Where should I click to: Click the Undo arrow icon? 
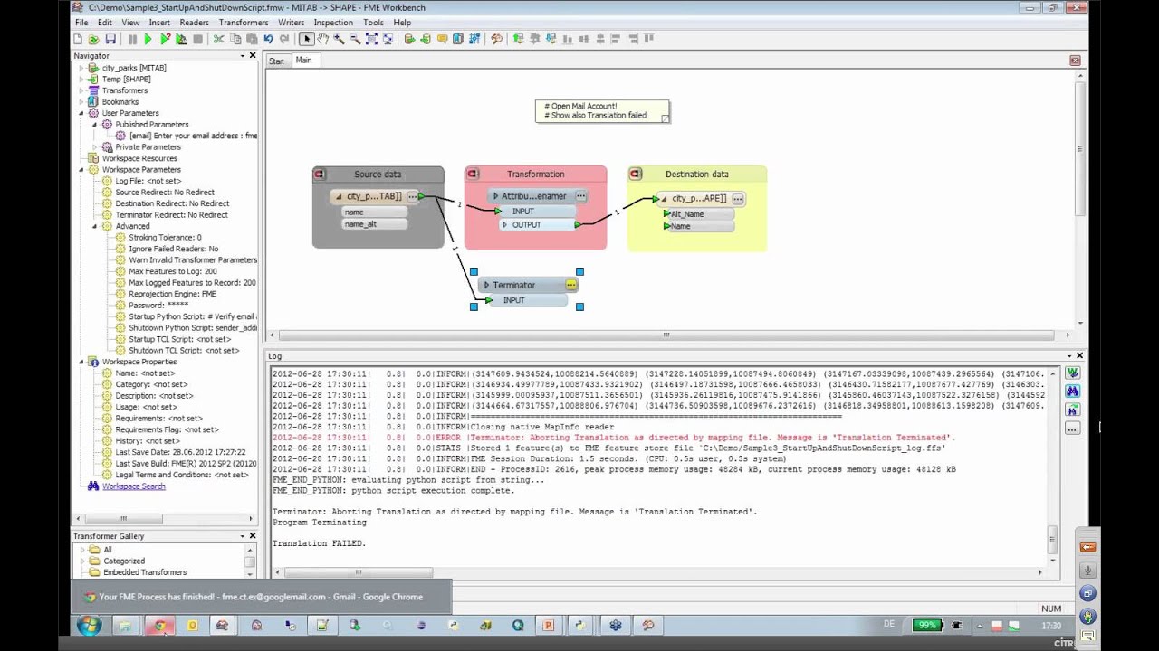(268, 39)
